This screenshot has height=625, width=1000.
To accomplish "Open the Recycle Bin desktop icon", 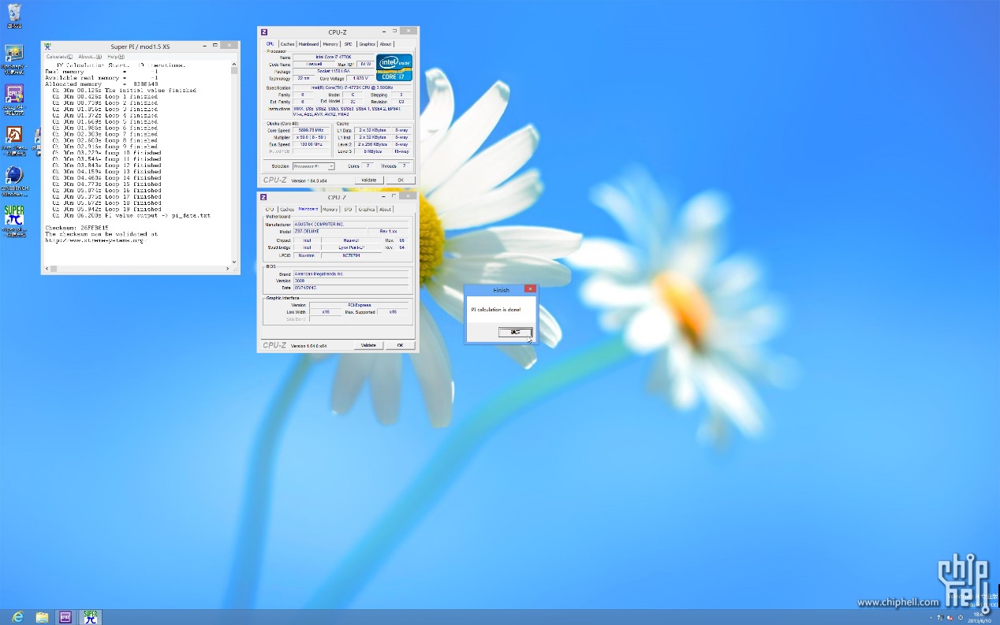I will click(x=14, y=14).
